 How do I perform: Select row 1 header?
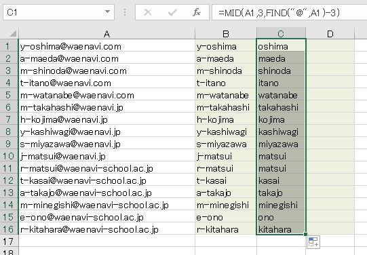click(x=9, y=46)
